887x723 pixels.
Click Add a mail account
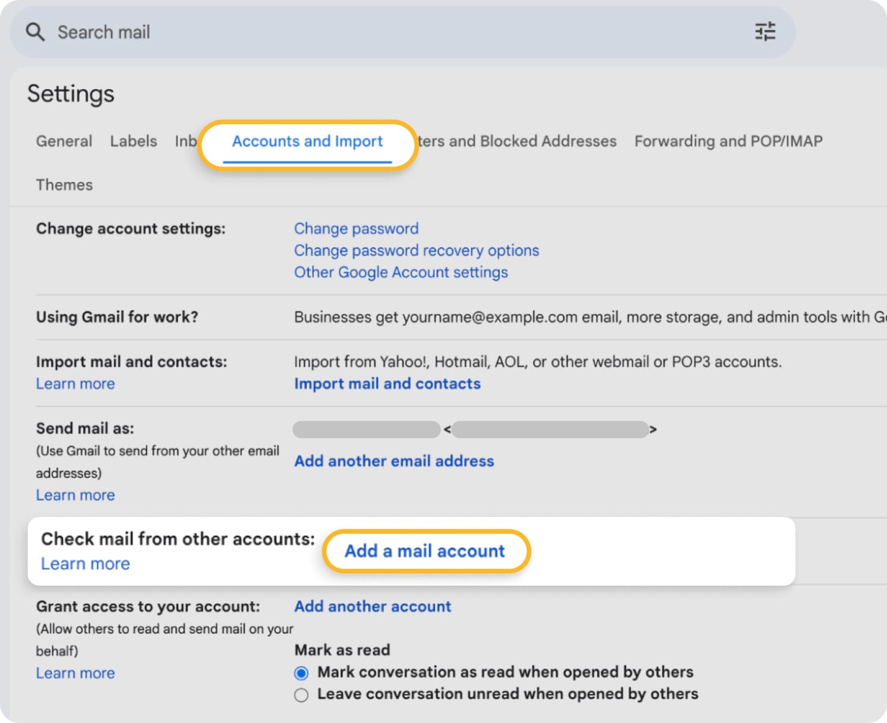[425, 551]
